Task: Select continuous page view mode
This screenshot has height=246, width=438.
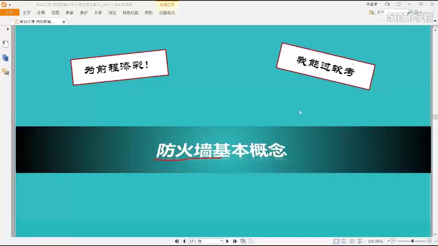Action: coord(344,241)
